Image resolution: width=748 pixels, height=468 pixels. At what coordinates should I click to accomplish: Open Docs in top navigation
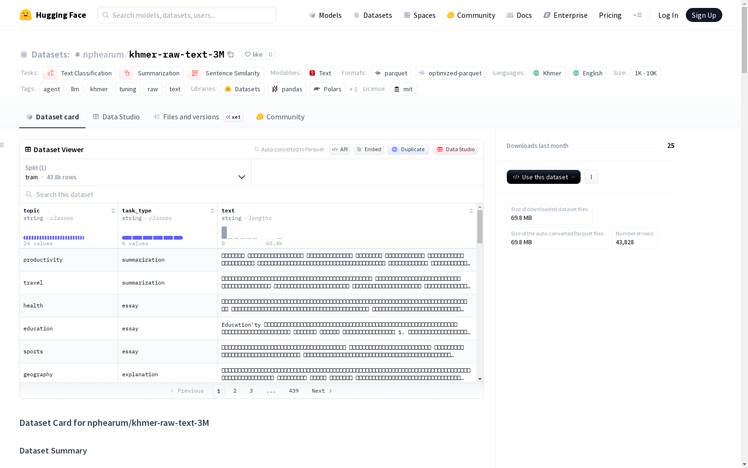pyautogui.click(x=519, y=15)
